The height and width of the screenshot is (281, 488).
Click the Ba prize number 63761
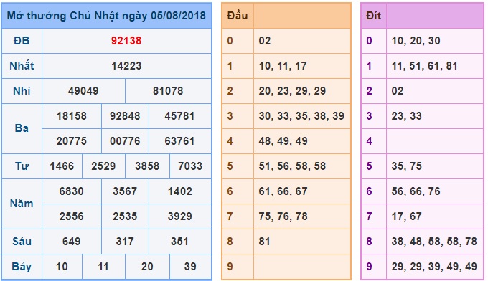point(179,141)
